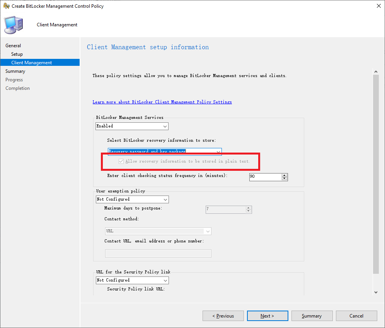This screenshot has width=385, height=328.
Task: Click 'Client Management setup information' heading
Action: [148, 47]
